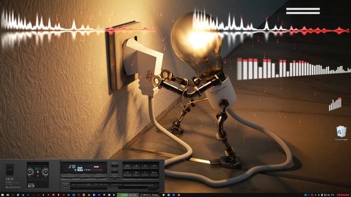351x197 pixels.
Task: Hit the rewind transport key on AKAI deck
Action: coord(128,166)
